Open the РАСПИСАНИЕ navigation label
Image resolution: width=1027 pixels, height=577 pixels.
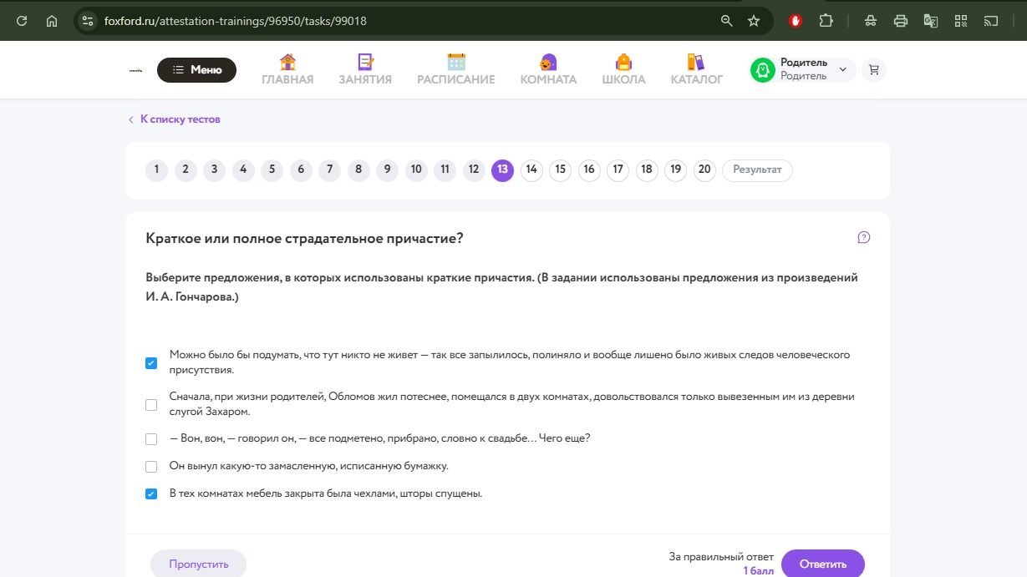click(456, 79)
